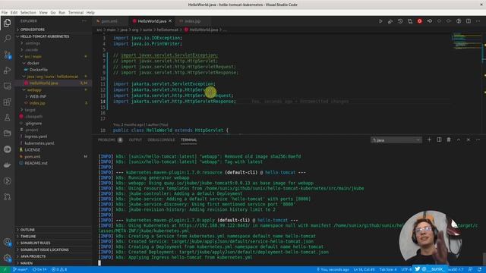Screen dimensions: 486x273
Task: Switch to the pom.xml editor tab
Action: (109, 21)
